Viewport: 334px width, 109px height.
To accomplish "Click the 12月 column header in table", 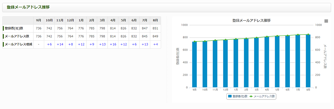I will (x=70, y=21).
